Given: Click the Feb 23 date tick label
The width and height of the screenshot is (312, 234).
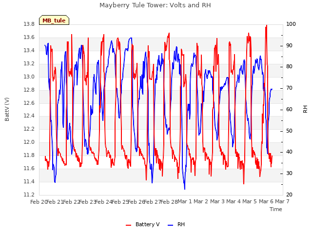Looking at the screenshot, I should coord(88,202).
